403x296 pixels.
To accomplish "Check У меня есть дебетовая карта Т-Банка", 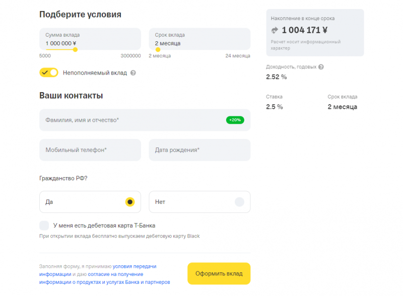I will click(x=43, y=225).
